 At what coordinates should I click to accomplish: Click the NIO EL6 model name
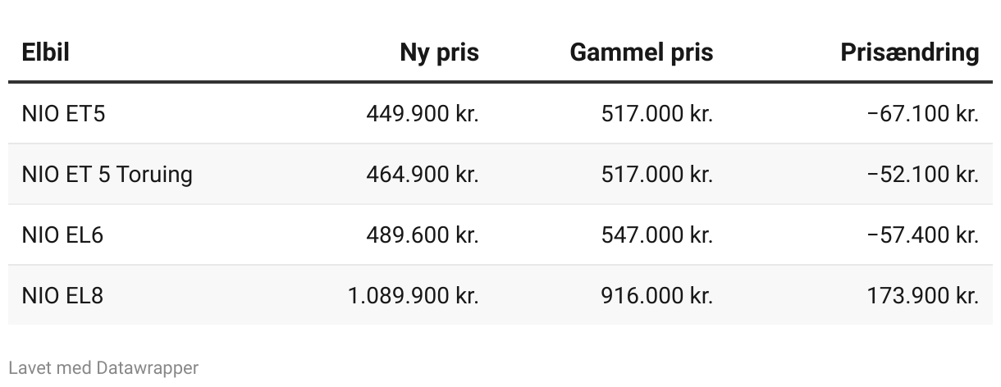(62, 234)
